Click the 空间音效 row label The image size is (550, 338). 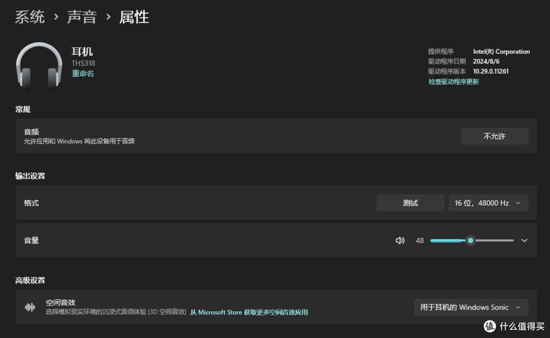coord(60,302)
